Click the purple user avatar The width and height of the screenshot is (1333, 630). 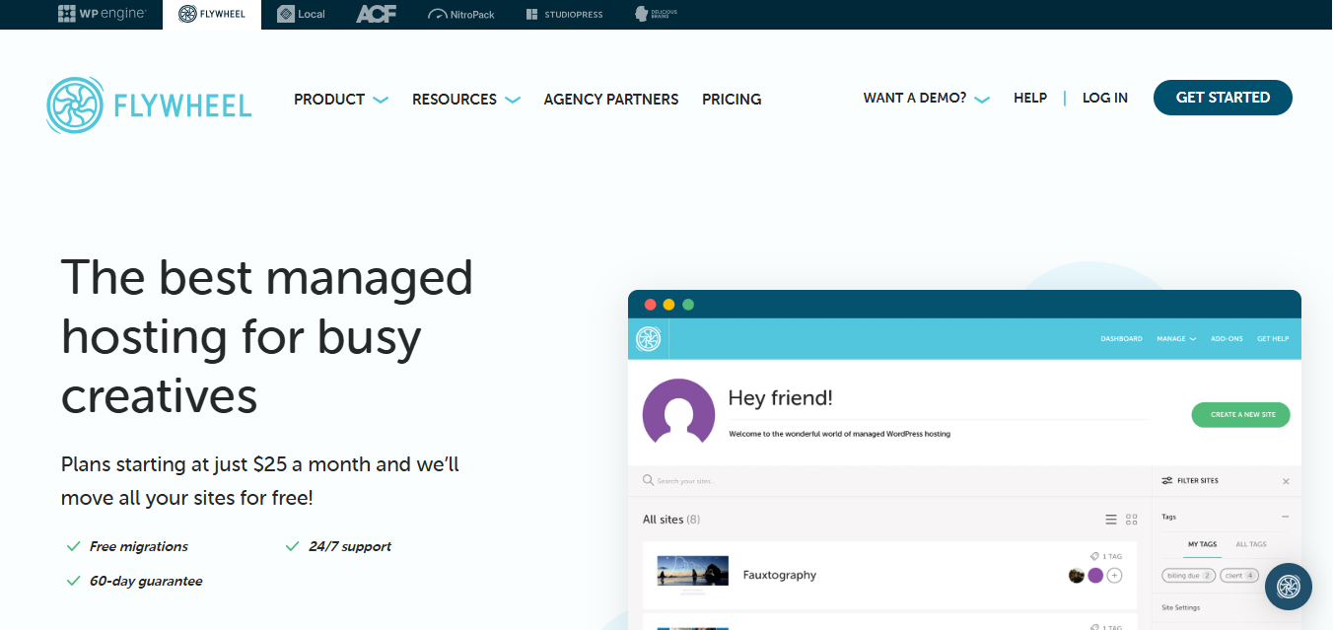pos(678,413)
